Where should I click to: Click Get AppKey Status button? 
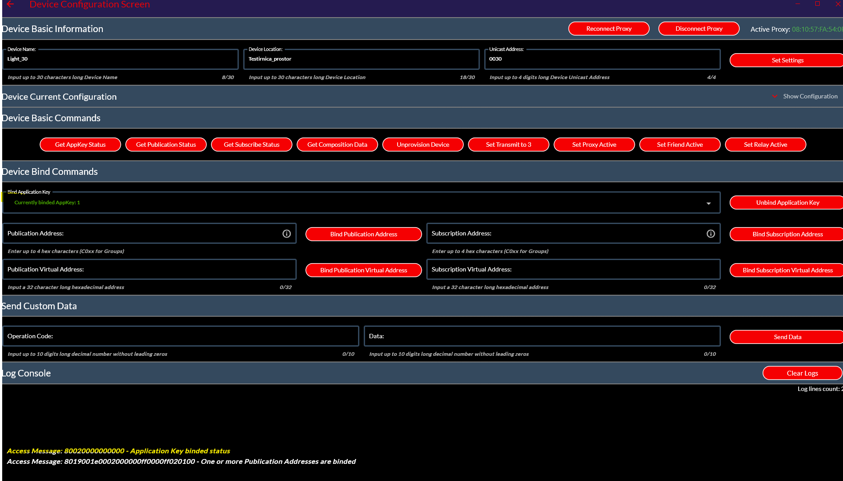(x=80, y=145)
